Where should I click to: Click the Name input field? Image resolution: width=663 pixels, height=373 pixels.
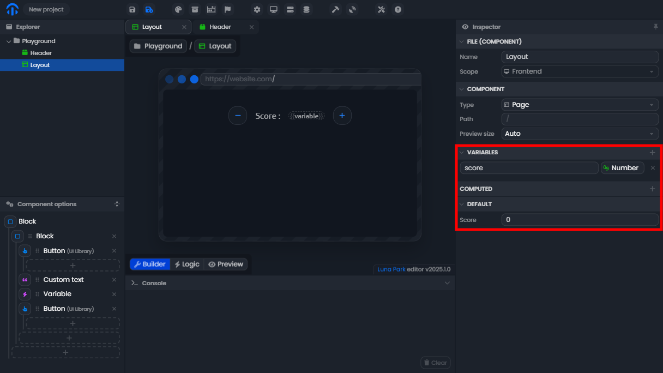tap(580, 57)
